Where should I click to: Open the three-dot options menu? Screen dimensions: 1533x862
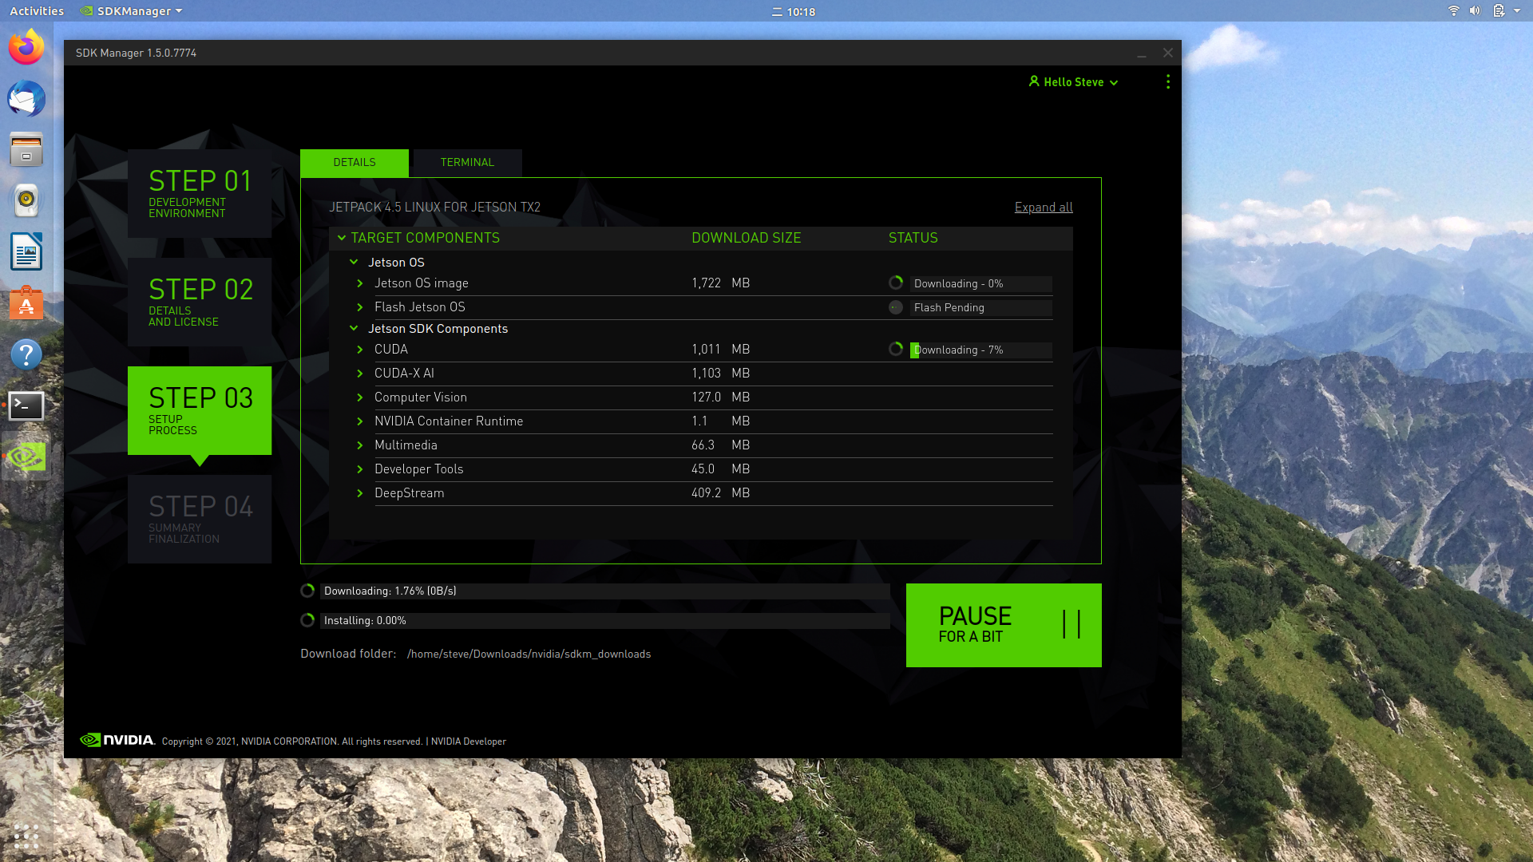click(1167, 81)
